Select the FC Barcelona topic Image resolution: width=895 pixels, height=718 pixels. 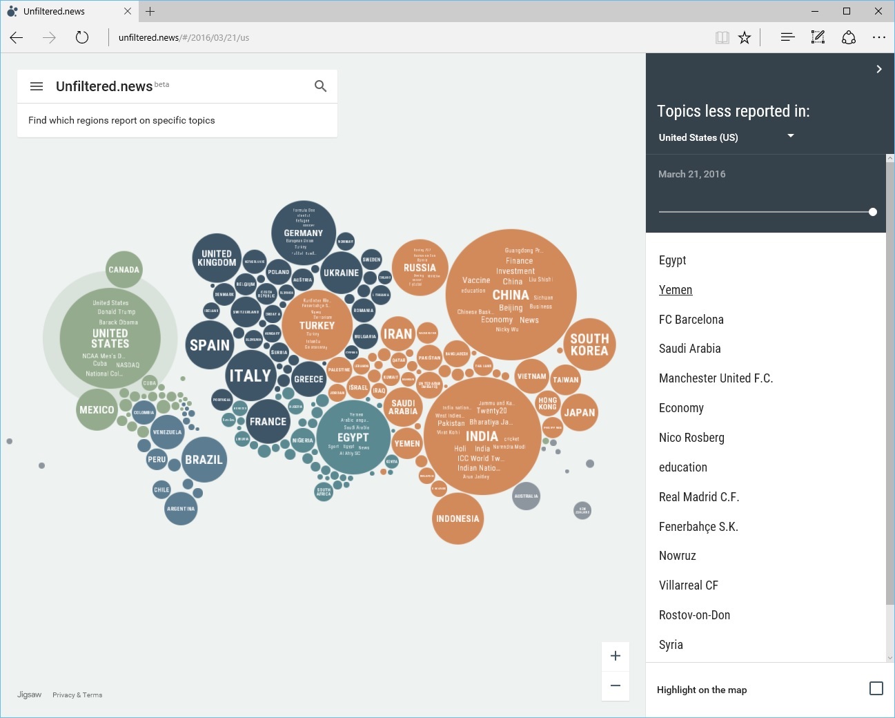[x=691, y=320]
